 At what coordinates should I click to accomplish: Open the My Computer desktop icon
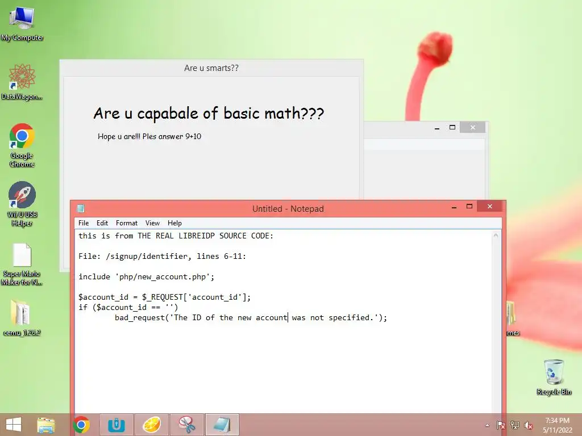pyautogui.click(x=22, y=24)
